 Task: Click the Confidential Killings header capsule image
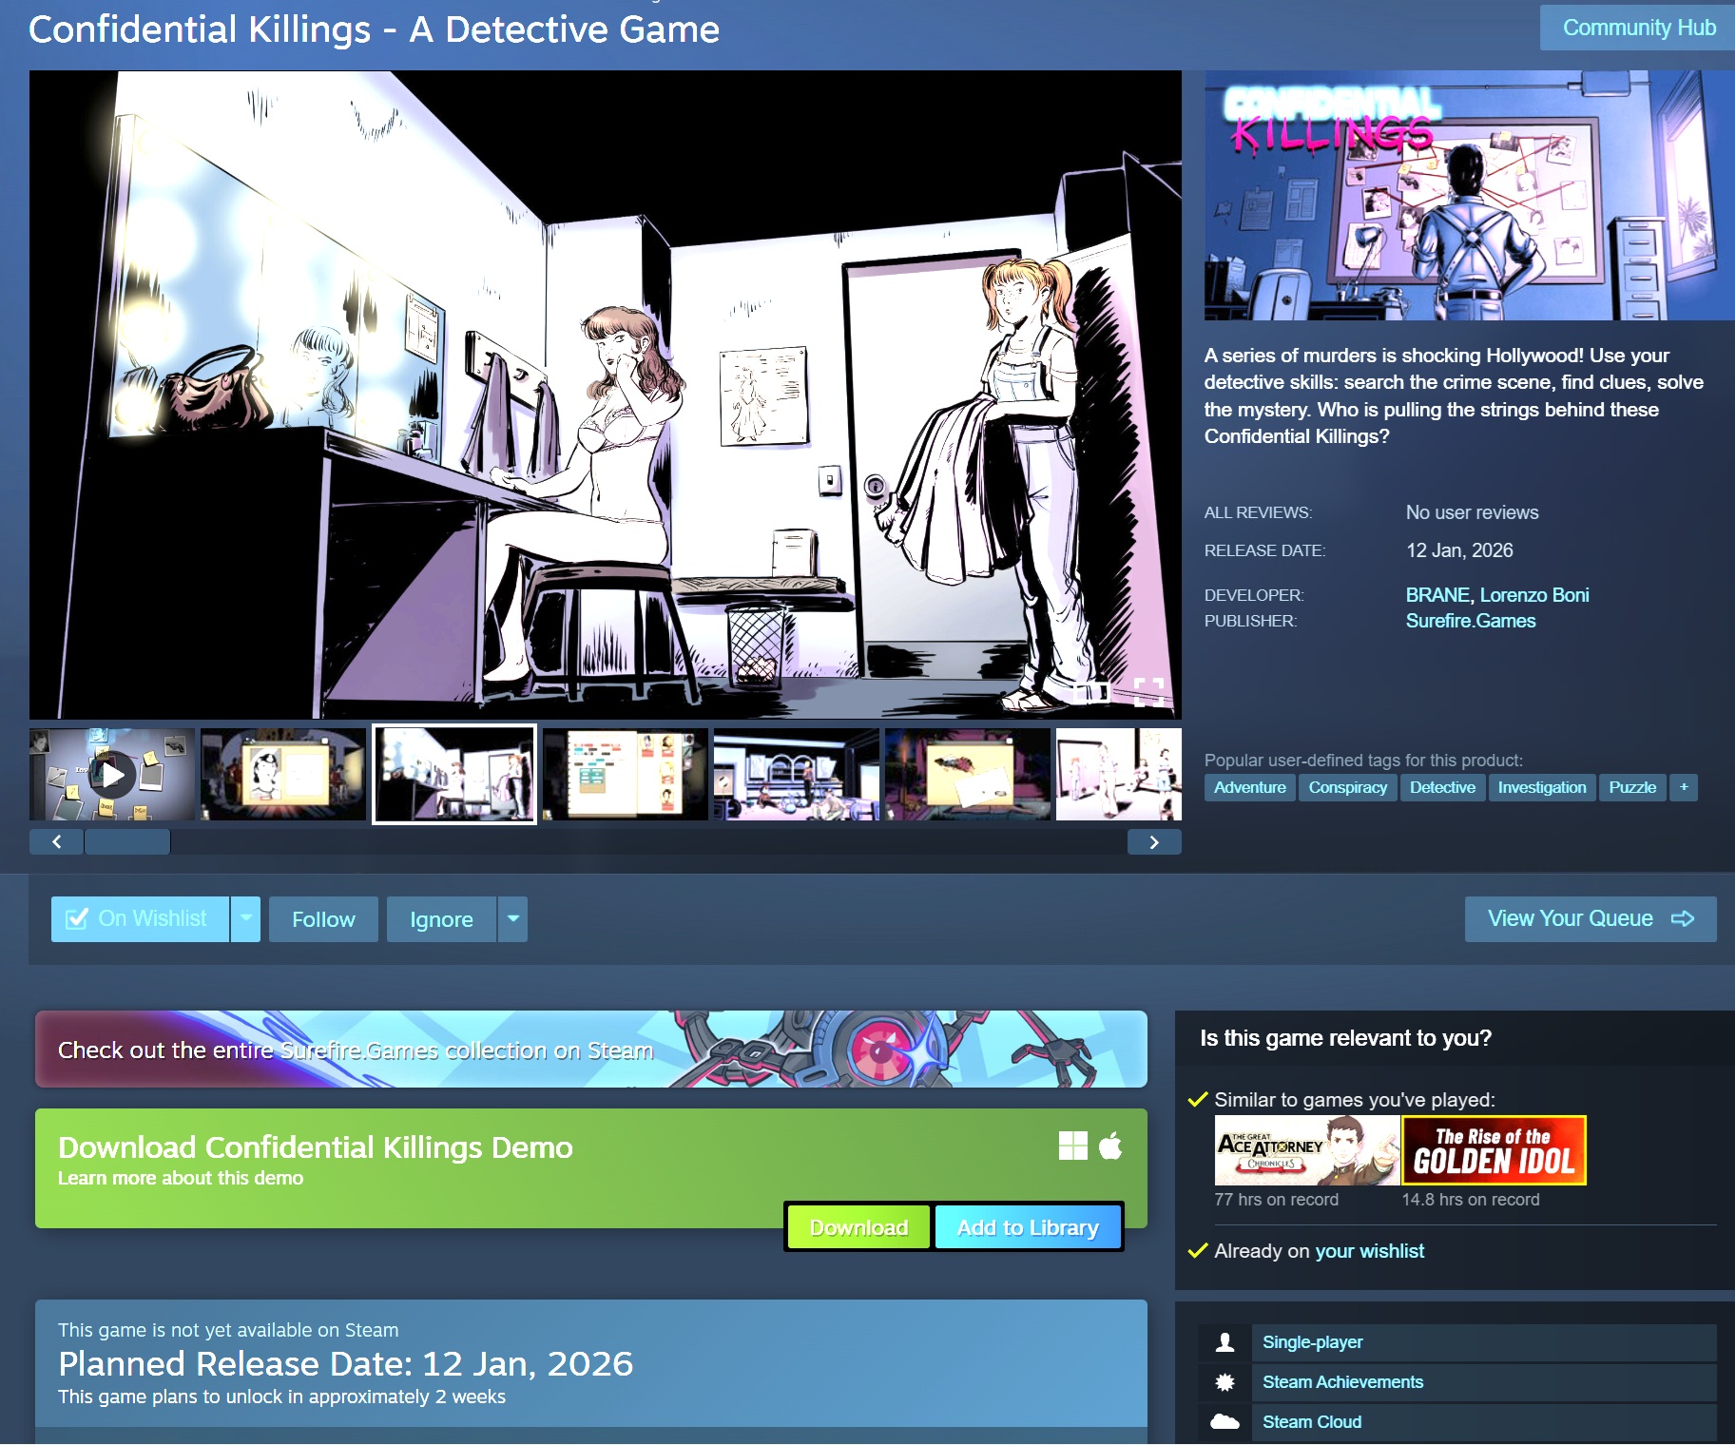pos(1470,195)
